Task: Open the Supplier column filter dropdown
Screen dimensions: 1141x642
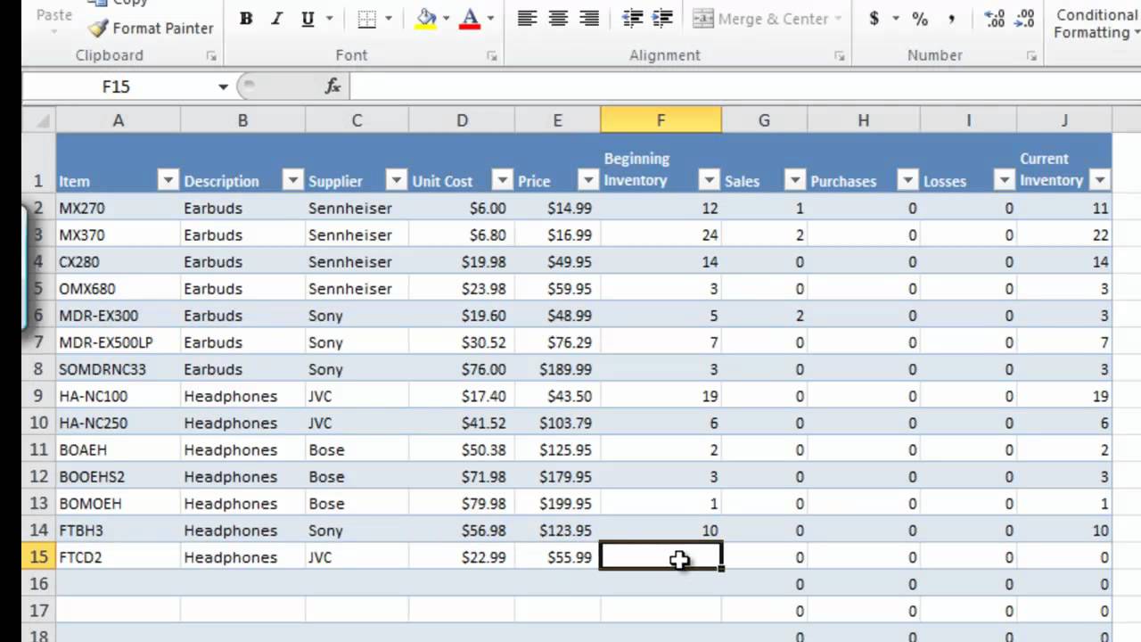Action: tap(396, 180)
